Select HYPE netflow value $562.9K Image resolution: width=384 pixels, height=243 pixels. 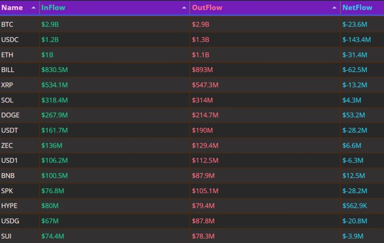click(x=355, y=206)
